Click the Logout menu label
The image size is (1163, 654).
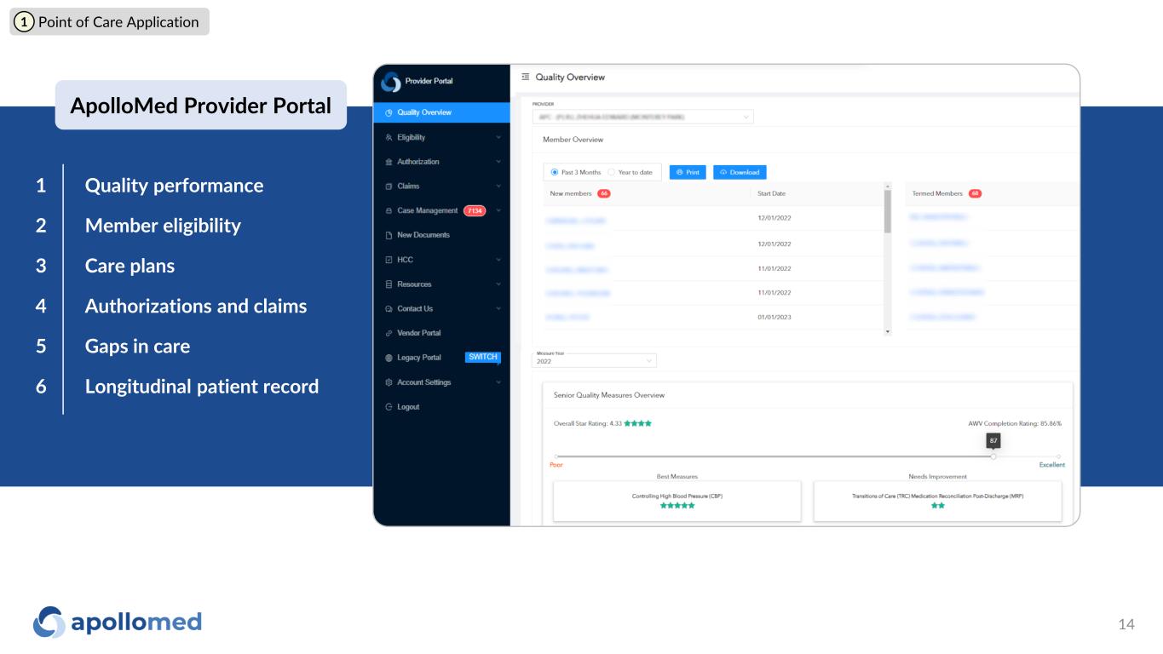point(408,407)
